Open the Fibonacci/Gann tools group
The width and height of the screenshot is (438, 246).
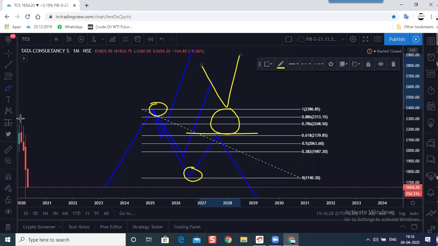coord(9,76)
